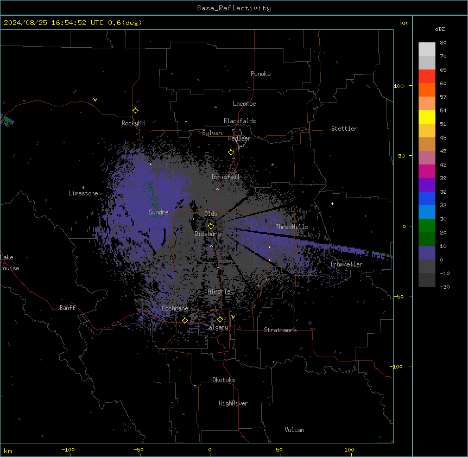Click the Sundre label
This screenshot has height=457, width=468.
[159, 212]
